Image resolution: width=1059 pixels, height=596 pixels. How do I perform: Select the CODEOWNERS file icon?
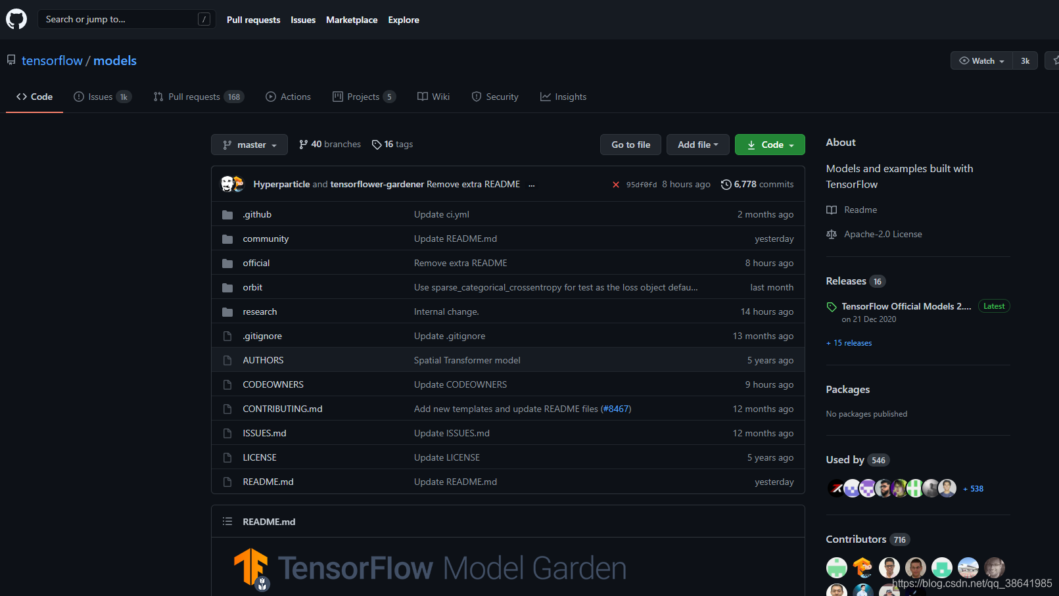(x=227, y=385)
